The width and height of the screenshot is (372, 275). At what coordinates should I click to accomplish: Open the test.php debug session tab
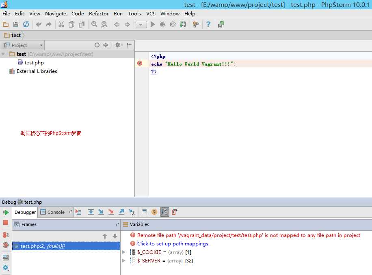click(30, 202)
